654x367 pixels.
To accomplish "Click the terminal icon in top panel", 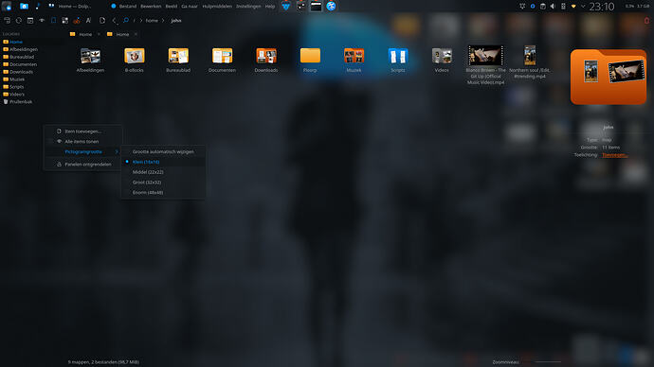I will (x=316, y=7).
